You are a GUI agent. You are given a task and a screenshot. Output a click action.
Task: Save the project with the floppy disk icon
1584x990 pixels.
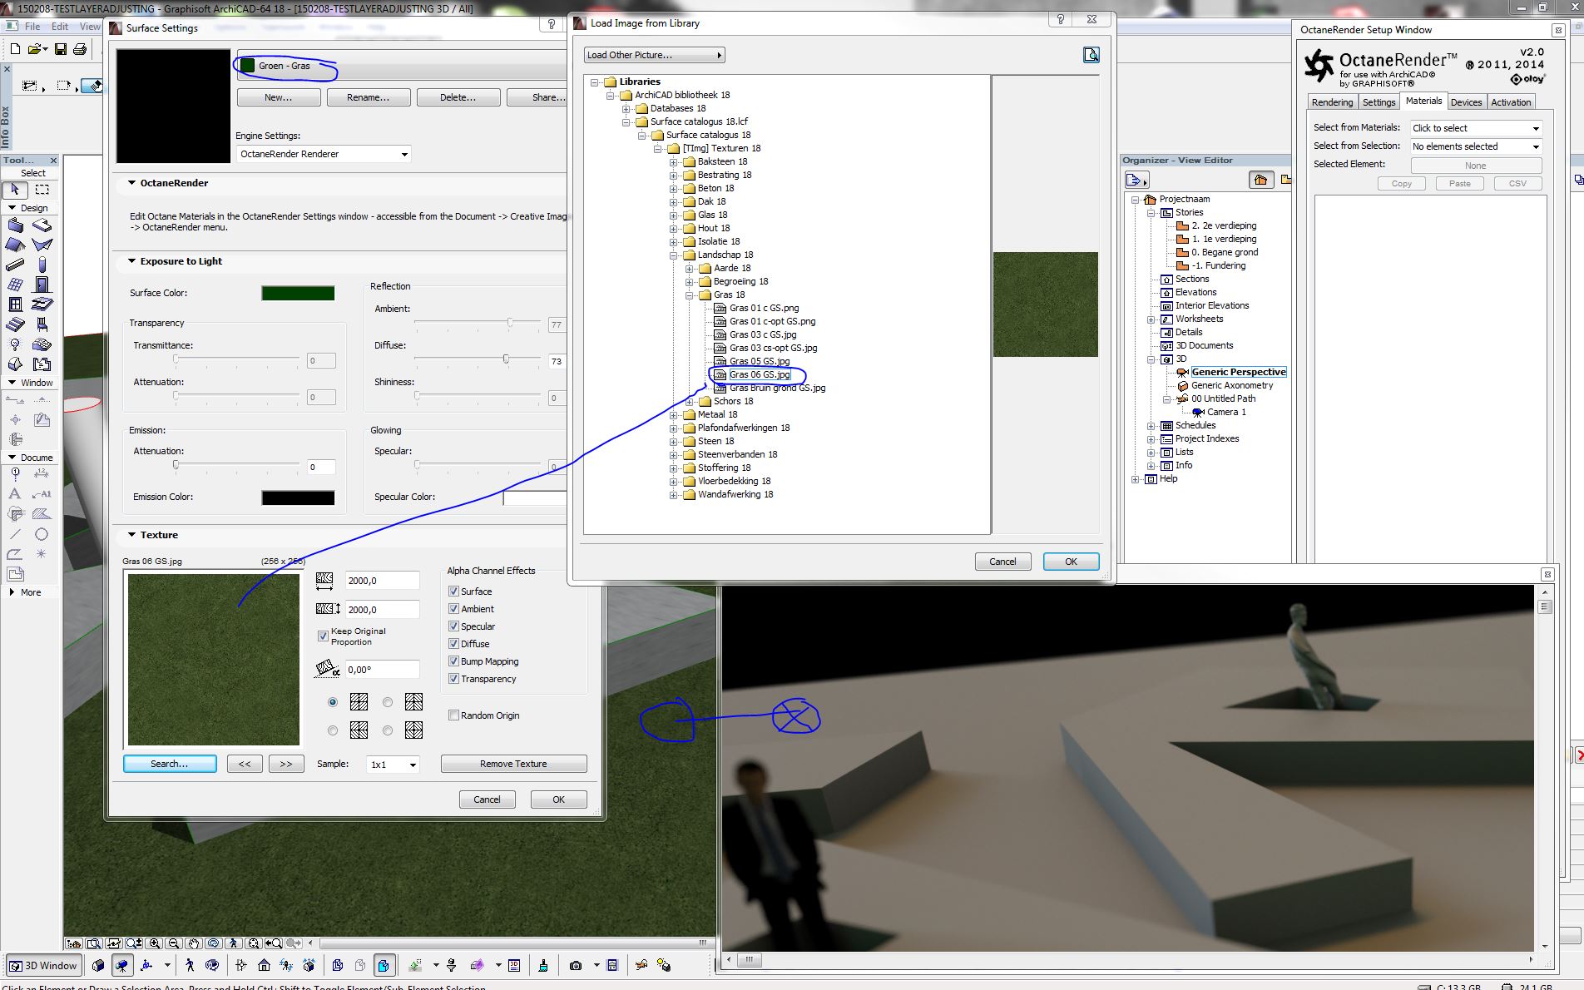click(x=61, y=49)
